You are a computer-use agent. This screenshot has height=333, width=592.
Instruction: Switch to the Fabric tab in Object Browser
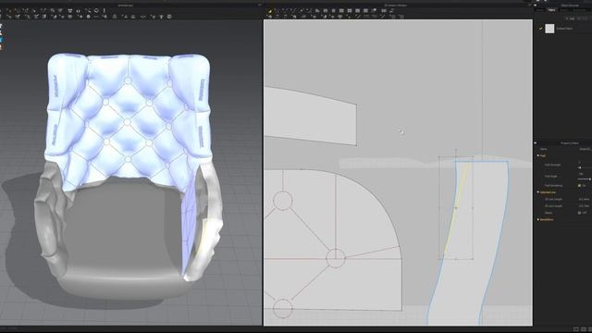click(x=551, y=10)
